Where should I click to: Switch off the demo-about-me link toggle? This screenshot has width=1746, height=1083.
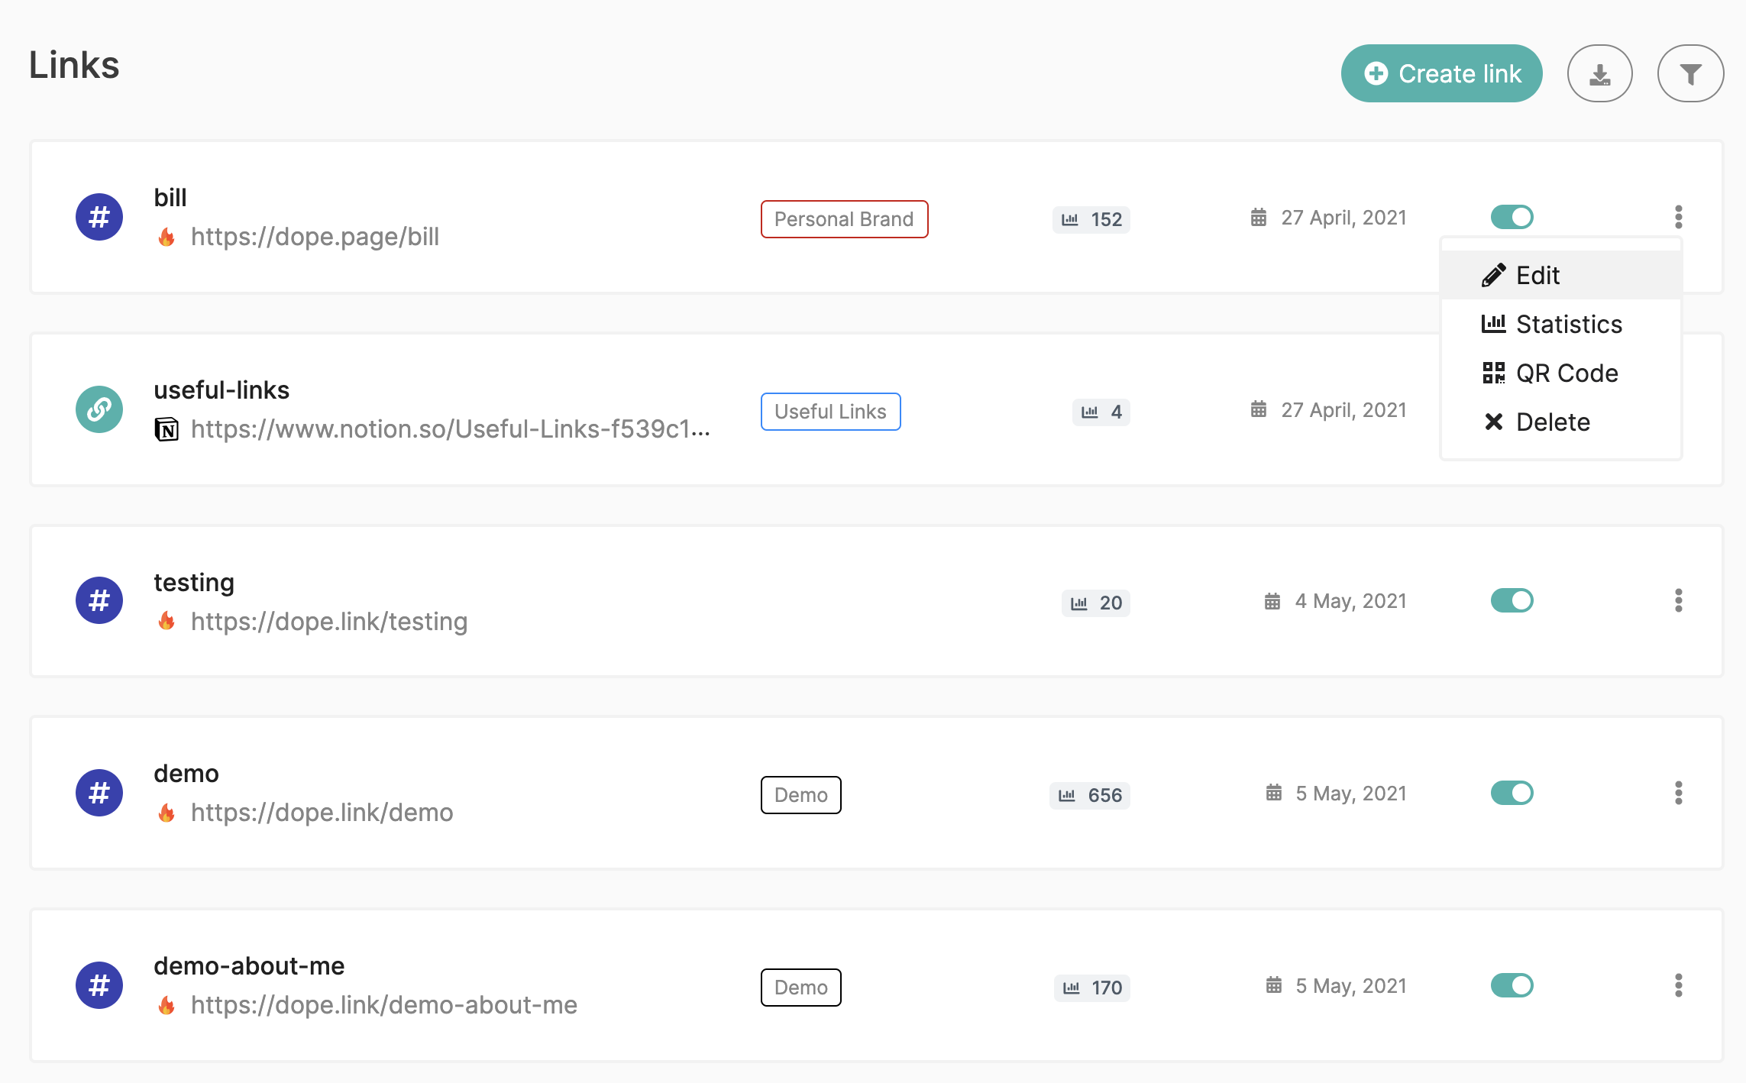[1512, 985]
